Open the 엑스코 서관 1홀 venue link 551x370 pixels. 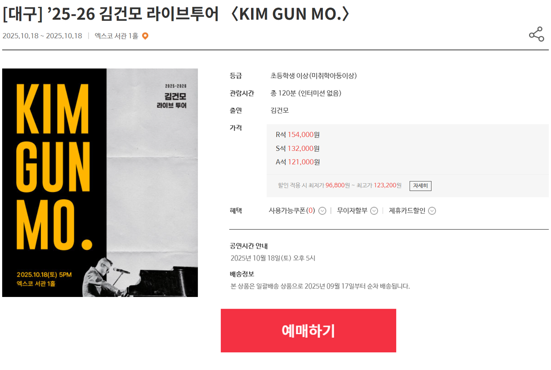[116, 36]
